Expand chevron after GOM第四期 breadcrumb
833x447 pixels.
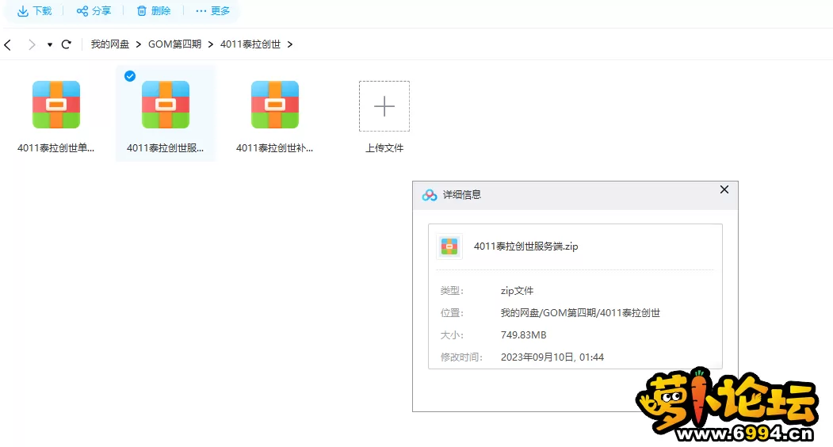pyautogui.click(x=211, y=44)
